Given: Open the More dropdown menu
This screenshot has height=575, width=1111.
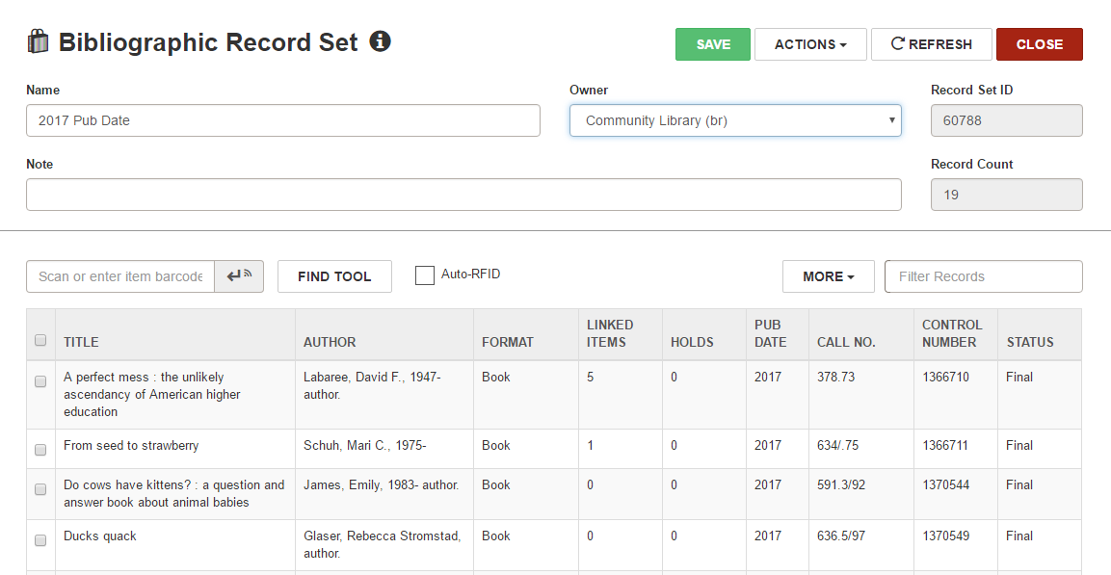Looking at the screenshot, I should click(829, 276).
